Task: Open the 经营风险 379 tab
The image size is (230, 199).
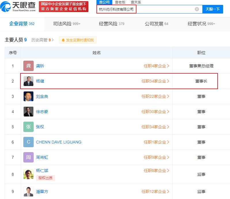Action: (x=111, y=24)
